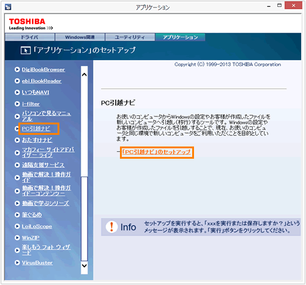Click the window's title bar app icon
This screenshot has width=306, height=285.
tap(8, 7)
